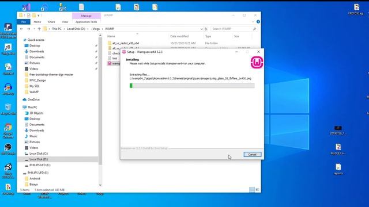Open the Application Tools tab
This screenshot has width=369, height=207.
coord(86,22)
